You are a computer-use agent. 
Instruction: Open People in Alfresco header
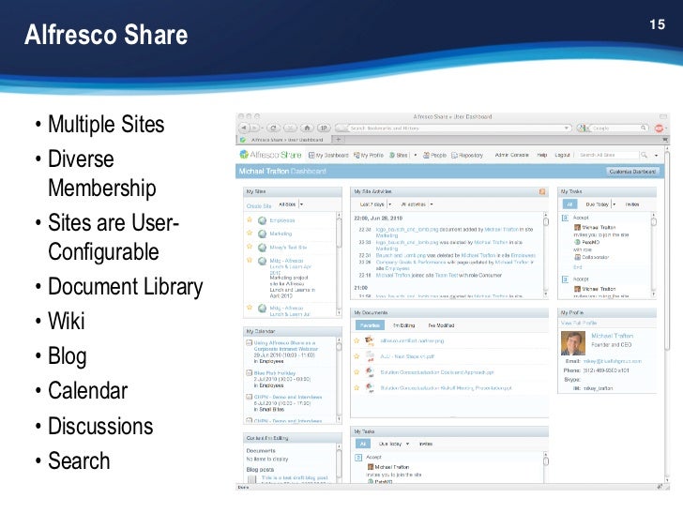coord(434,155)
